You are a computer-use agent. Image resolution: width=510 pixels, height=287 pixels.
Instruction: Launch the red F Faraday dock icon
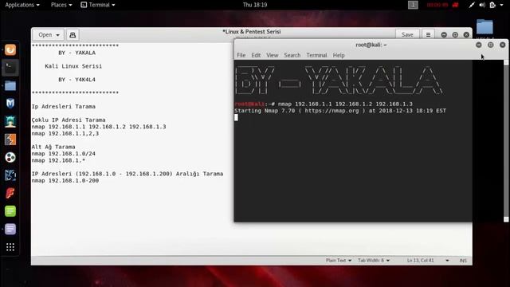point(10,193)
